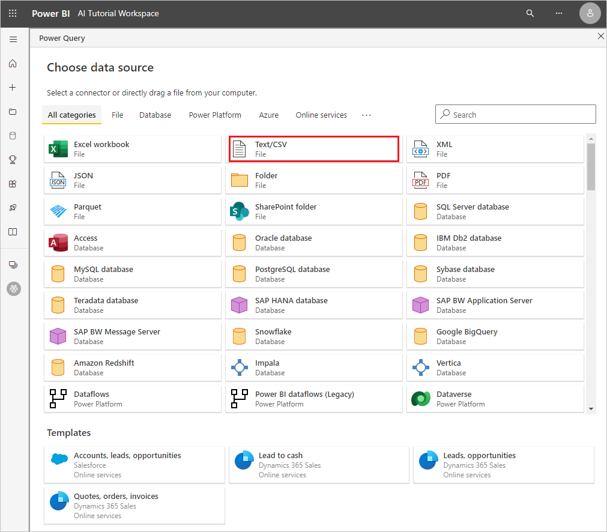Switch to the Azure category tab
The width and height of the screenshot is (607, 532).
point(268,115)
